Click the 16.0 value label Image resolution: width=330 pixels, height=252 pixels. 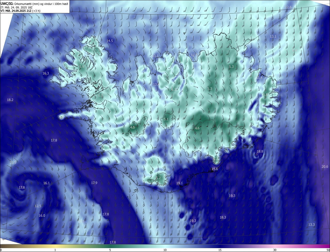tap(42, 215)
